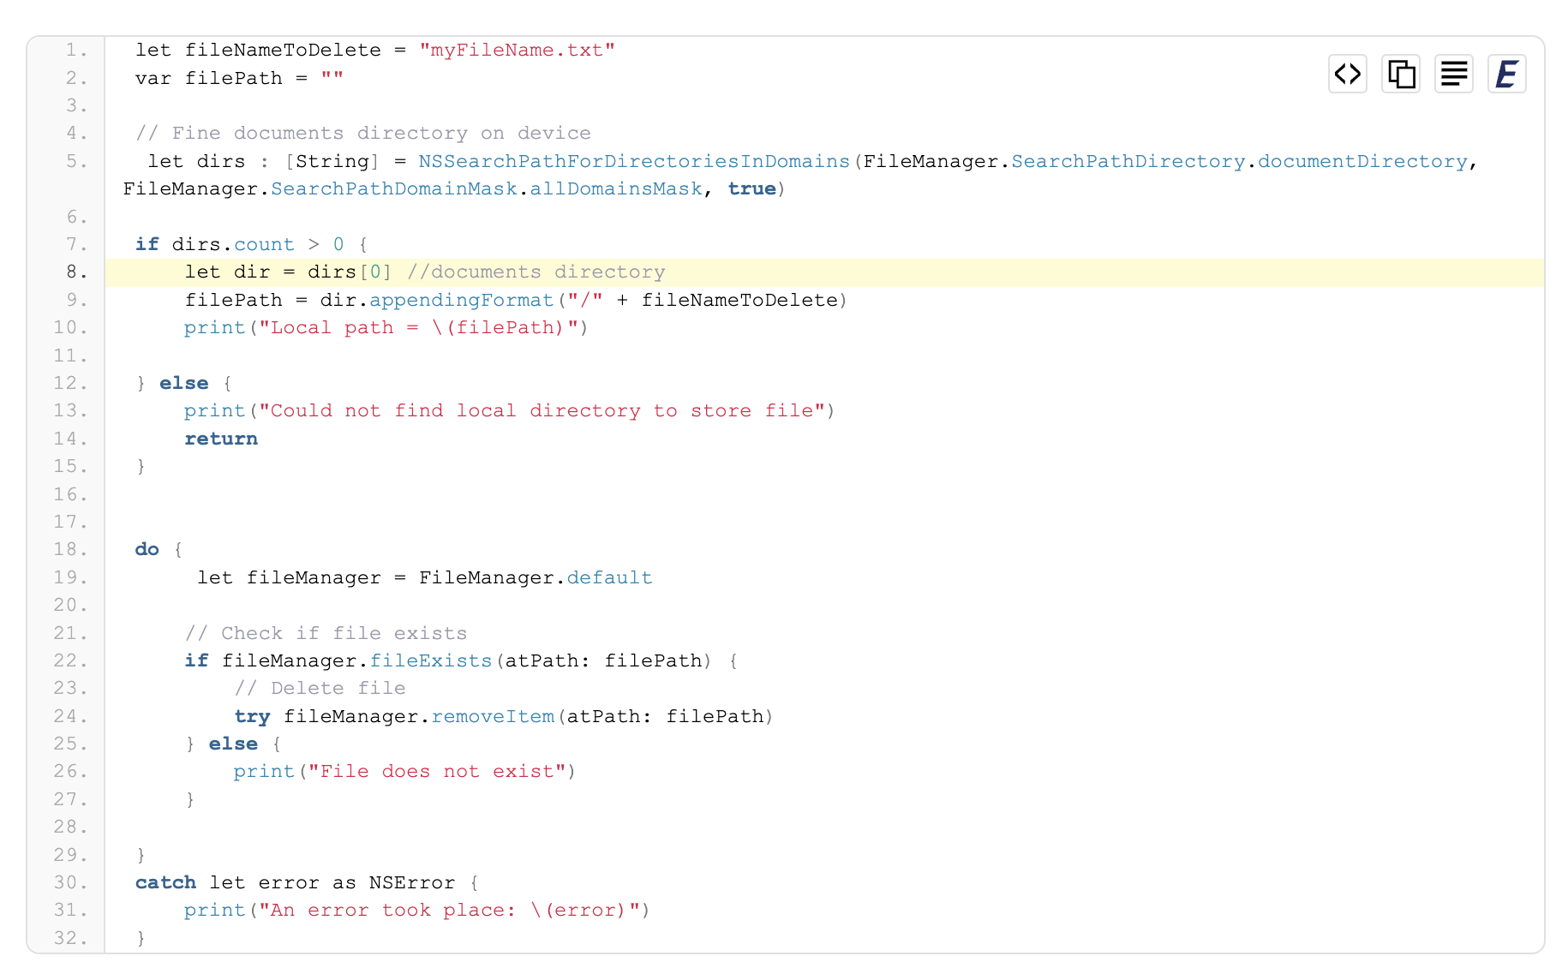Click the documentDirectory token

pyautogui.click(x=1362, y=162)
